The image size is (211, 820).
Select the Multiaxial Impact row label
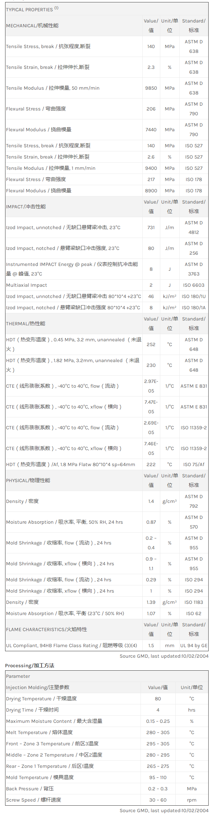27,285
